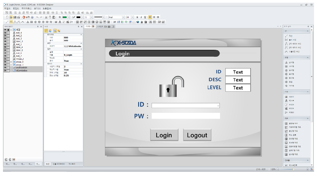Open the fourth menu, labeled with (V)
The height and width of the screenshot is (176, 317).
point(37,8)
